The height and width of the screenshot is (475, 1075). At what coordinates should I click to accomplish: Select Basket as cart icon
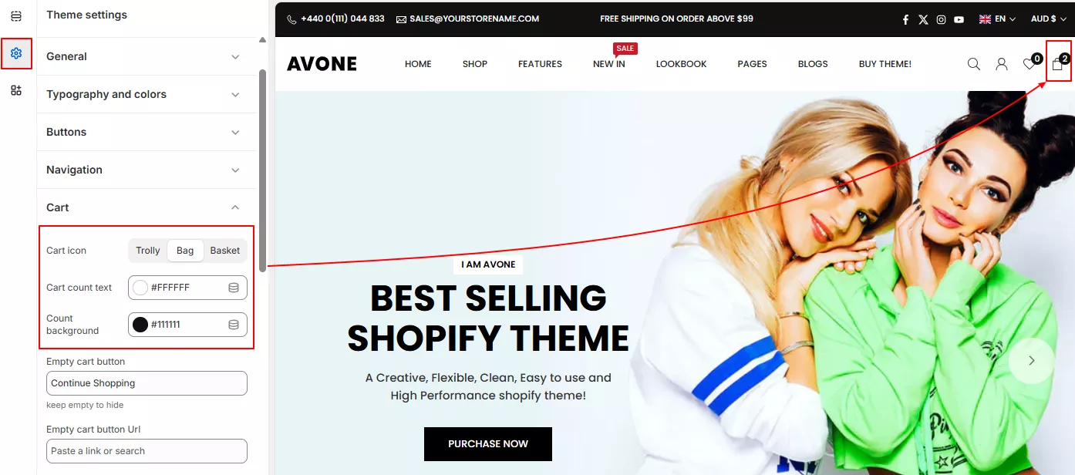click(x=225, y=251)
